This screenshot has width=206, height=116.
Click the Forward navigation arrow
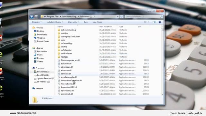[x=36, y=16]
